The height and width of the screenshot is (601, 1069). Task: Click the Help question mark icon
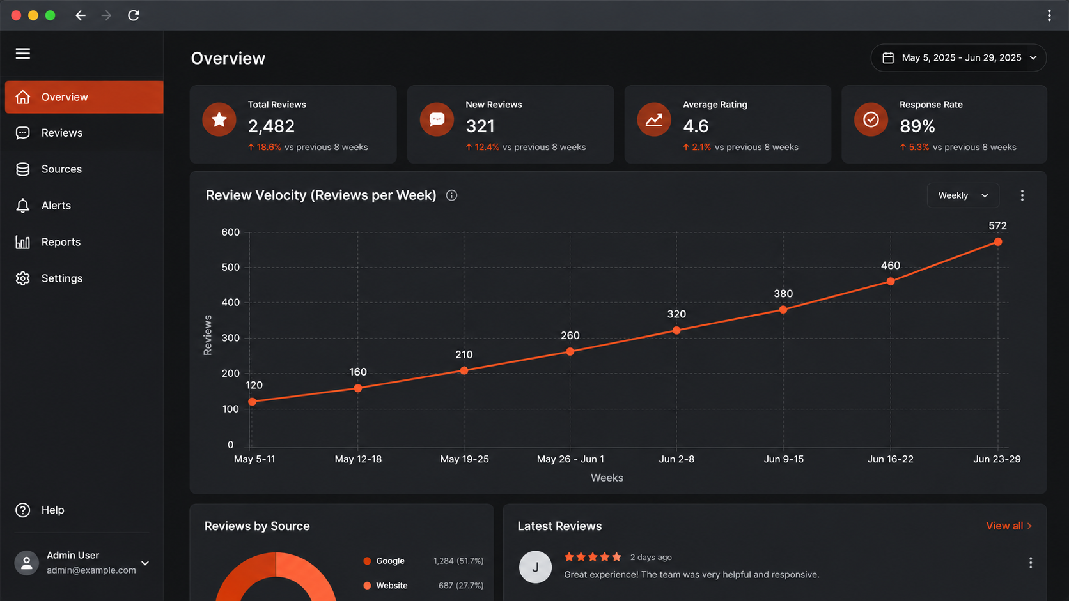click(23, 510)
